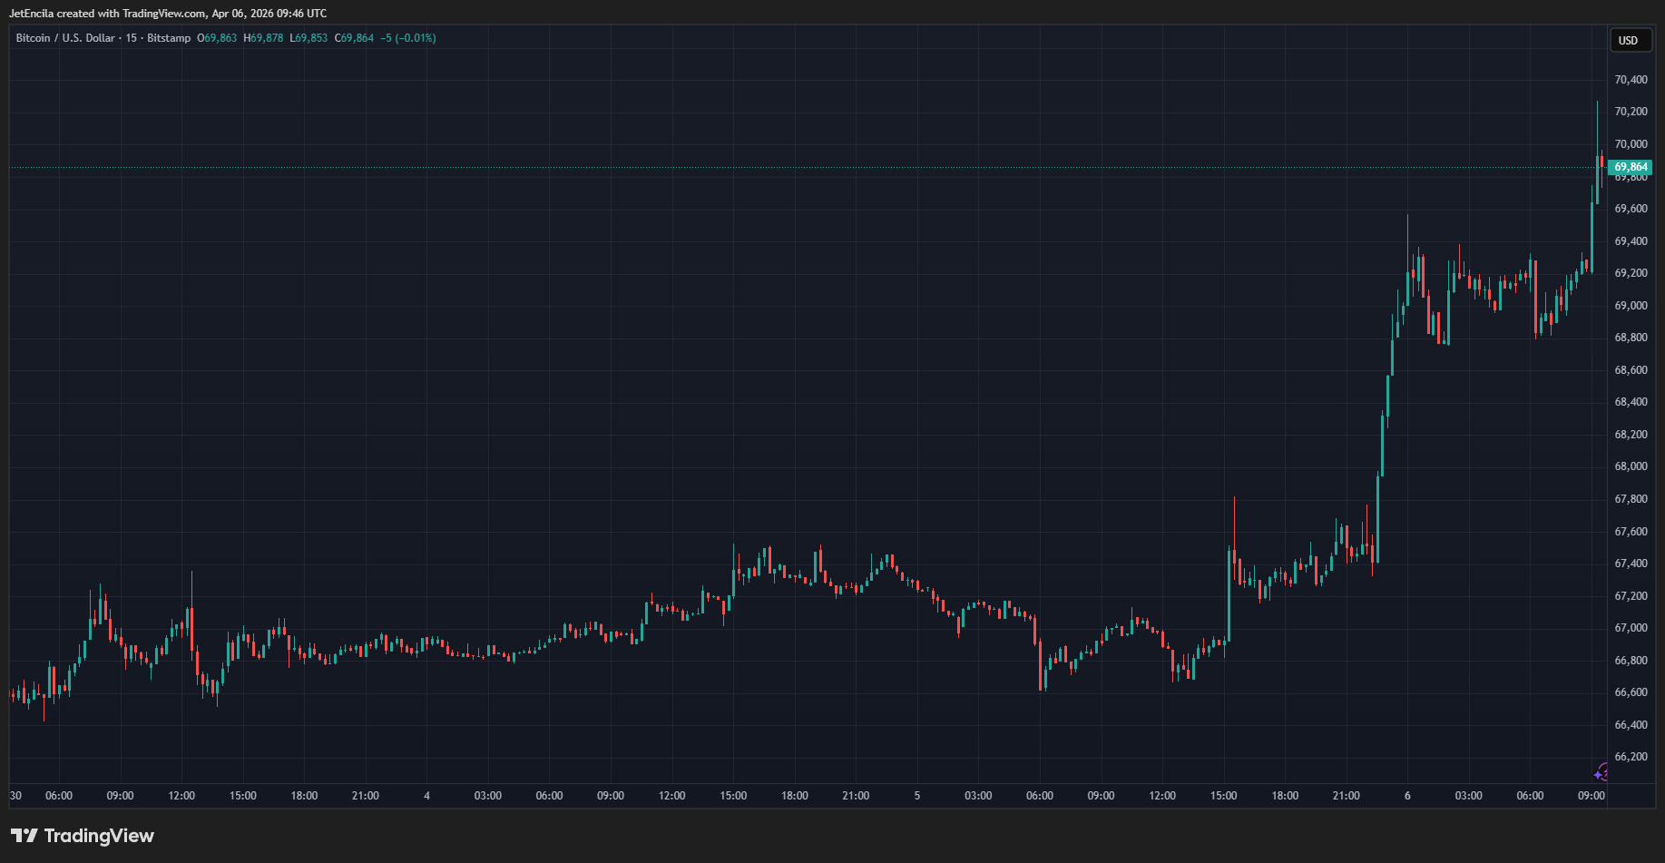Viewport: 1665px width, 863px height.
Task: Click the 67,600 price axis label
Action: [x=1631, y=532]
